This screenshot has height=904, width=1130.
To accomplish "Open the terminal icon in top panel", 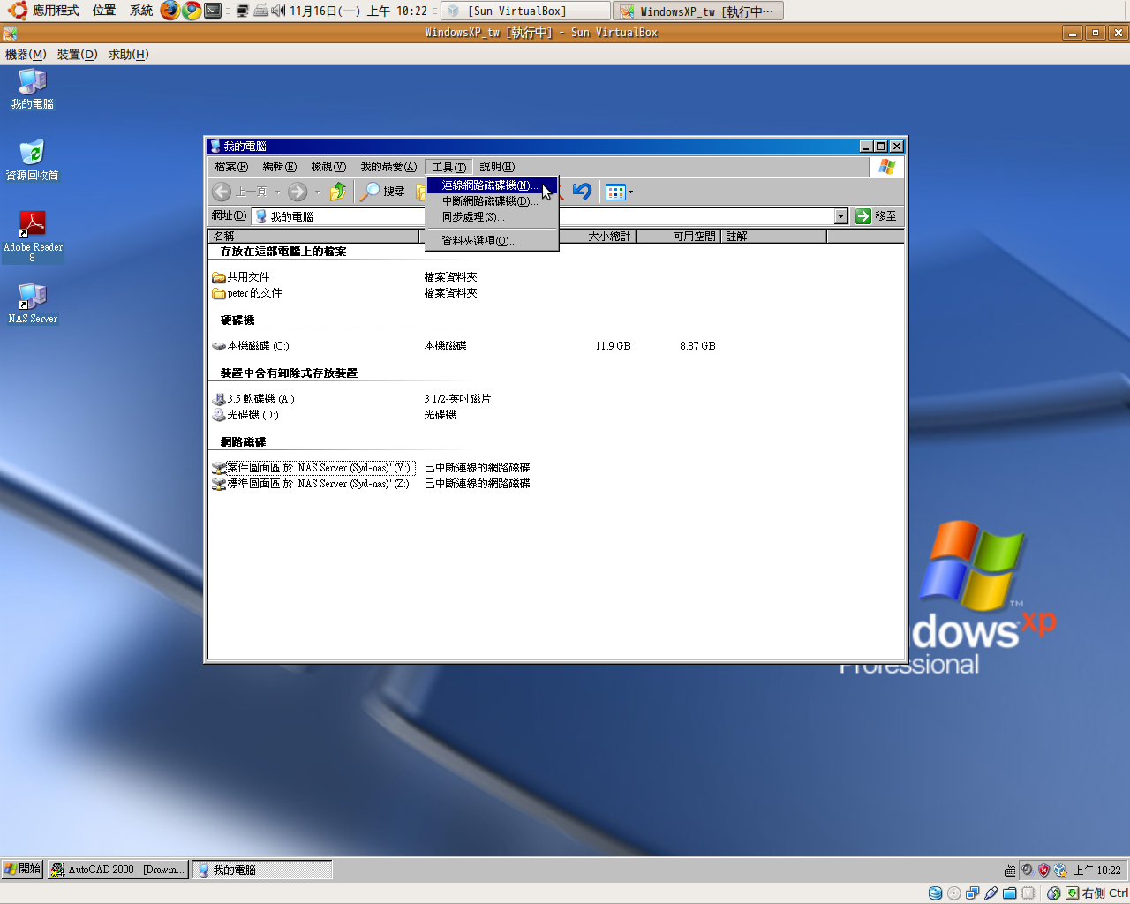I will click(213, 11).
